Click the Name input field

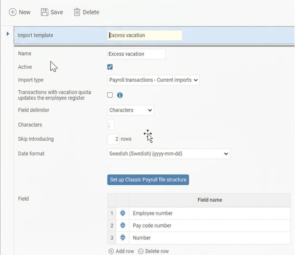[x=136, y=54]
